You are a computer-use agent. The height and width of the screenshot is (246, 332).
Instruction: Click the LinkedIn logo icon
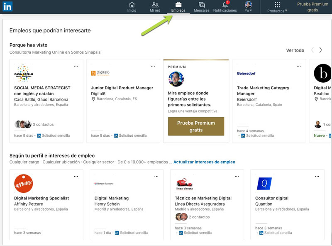point(7,7)
